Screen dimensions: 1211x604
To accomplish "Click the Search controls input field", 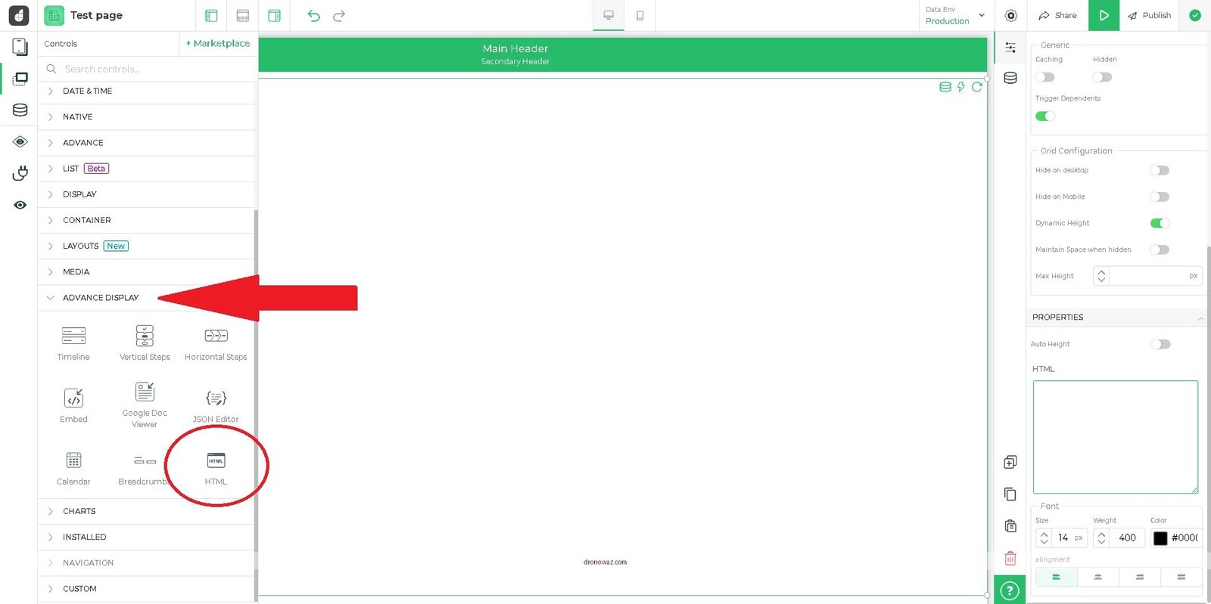I will (x=151, y=69).
